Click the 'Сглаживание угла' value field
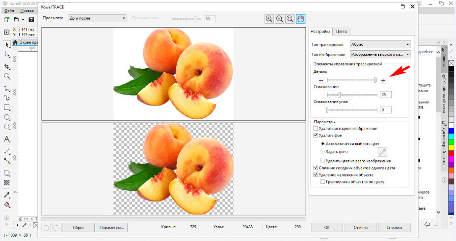 [x=385, y=109]
